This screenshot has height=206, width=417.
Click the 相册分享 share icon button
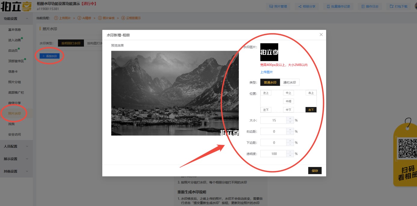(x=307, y=6)
